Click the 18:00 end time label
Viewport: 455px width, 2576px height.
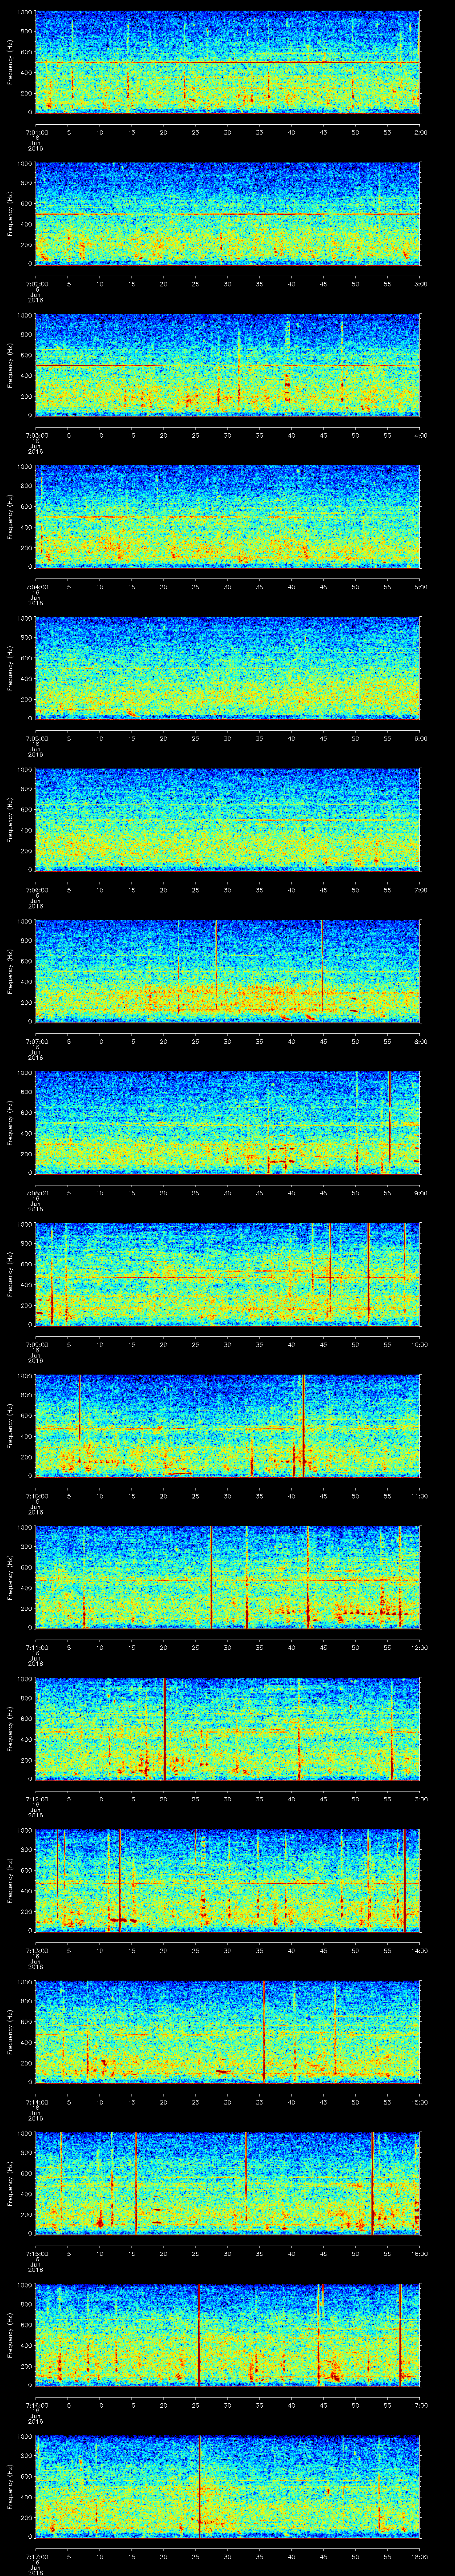(419, 2557)
